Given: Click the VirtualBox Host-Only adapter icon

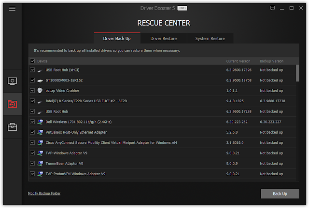Looking at the screenshot, I should pyautogui.click(x=40, y=132).
